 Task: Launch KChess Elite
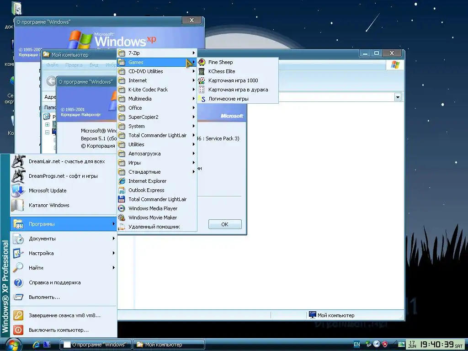[x=238, y=71]
